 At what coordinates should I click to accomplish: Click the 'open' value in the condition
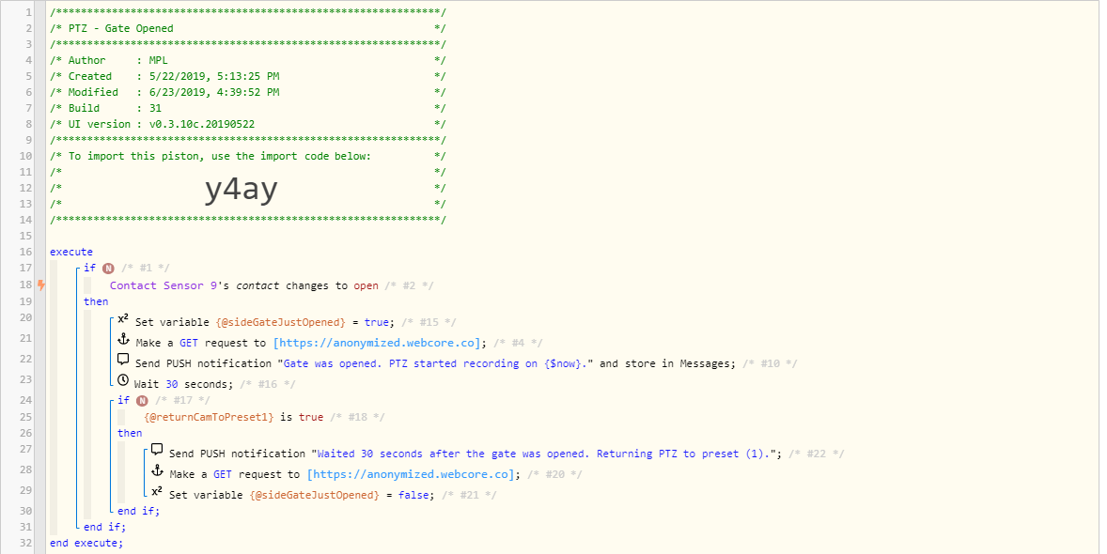pyautogui.click(x=366, y=285)
